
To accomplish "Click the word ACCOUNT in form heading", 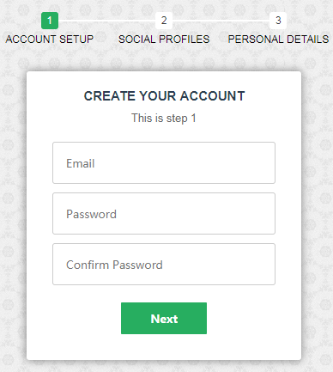I will pos(213,96).
